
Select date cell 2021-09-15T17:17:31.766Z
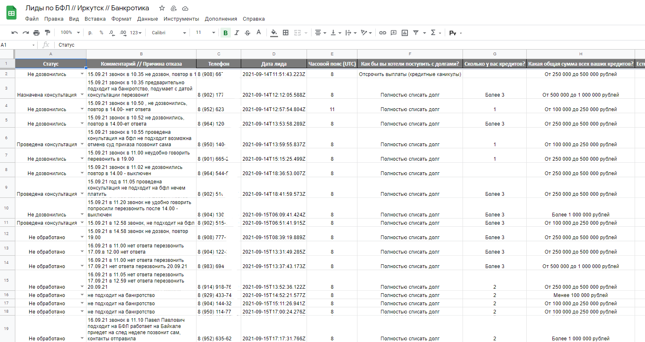[274, 329]
